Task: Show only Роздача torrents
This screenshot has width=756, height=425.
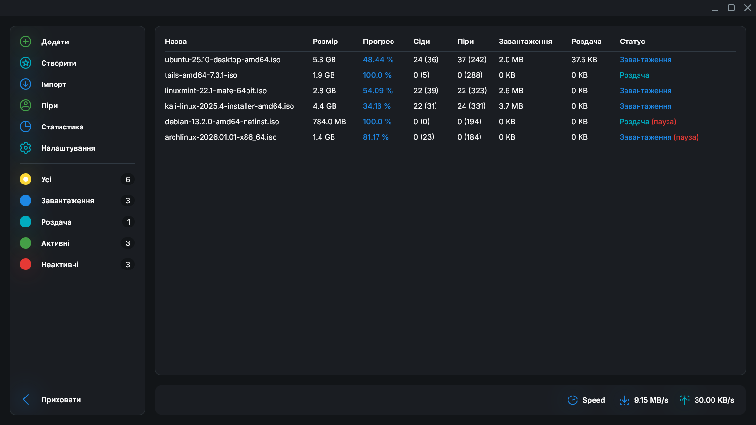Action: (x=56, y=222)
